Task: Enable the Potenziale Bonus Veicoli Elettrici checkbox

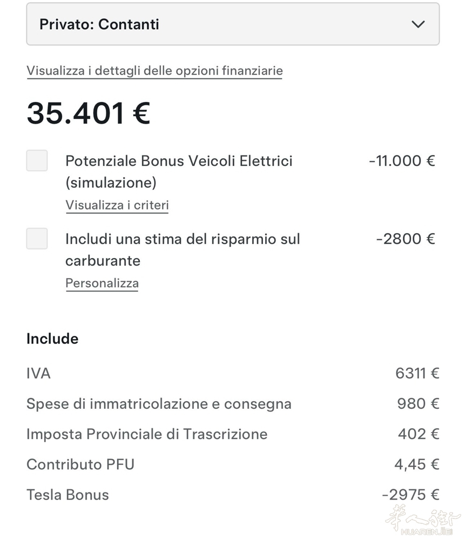Action: click(x=37, y=161)
